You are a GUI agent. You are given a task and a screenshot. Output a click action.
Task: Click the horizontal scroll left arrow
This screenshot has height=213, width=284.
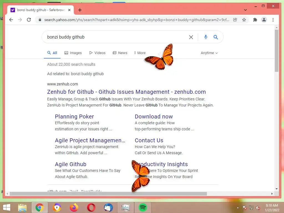[x=7, y=194]
